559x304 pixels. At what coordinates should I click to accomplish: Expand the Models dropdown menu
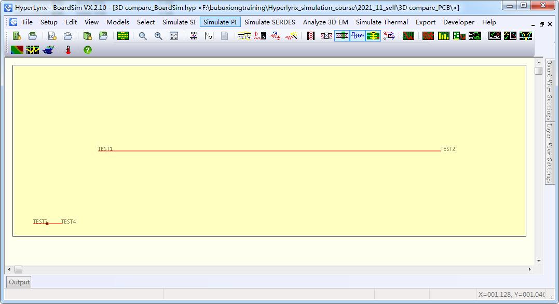pos(118,22)
